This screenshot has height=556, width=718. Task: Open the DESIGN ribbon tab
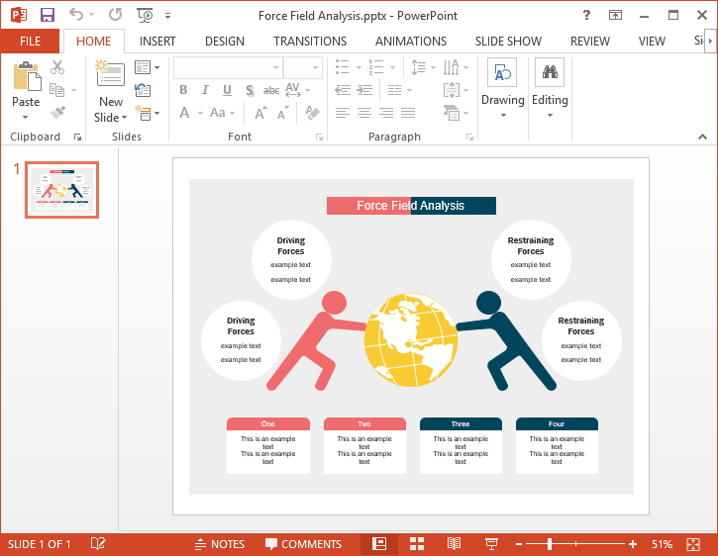coord(225,42)
